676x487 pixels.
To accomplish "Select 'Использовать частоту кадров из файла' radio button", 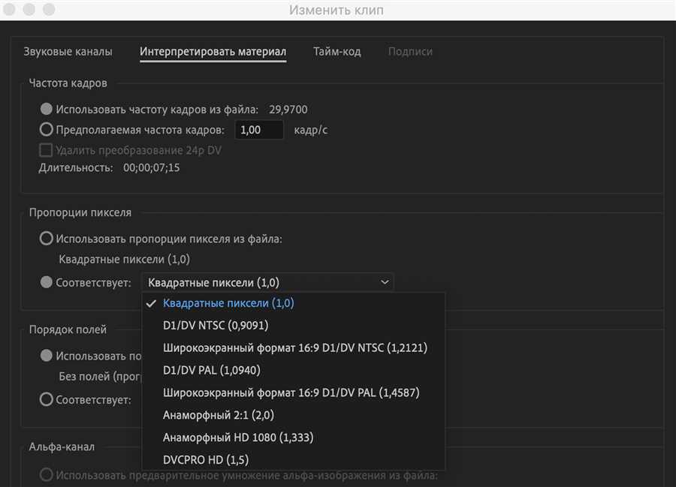I will [47, 110].
